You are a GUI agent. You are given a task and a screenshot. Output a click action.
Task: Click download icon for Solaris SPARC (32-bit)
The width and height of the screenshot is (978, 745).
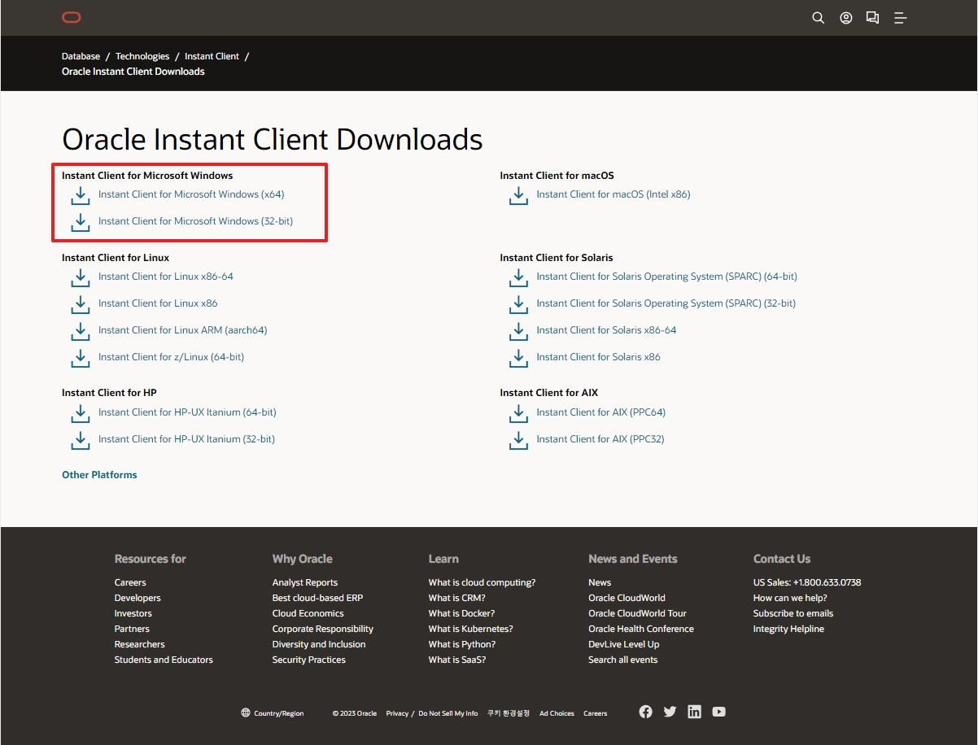coord(518,304)
